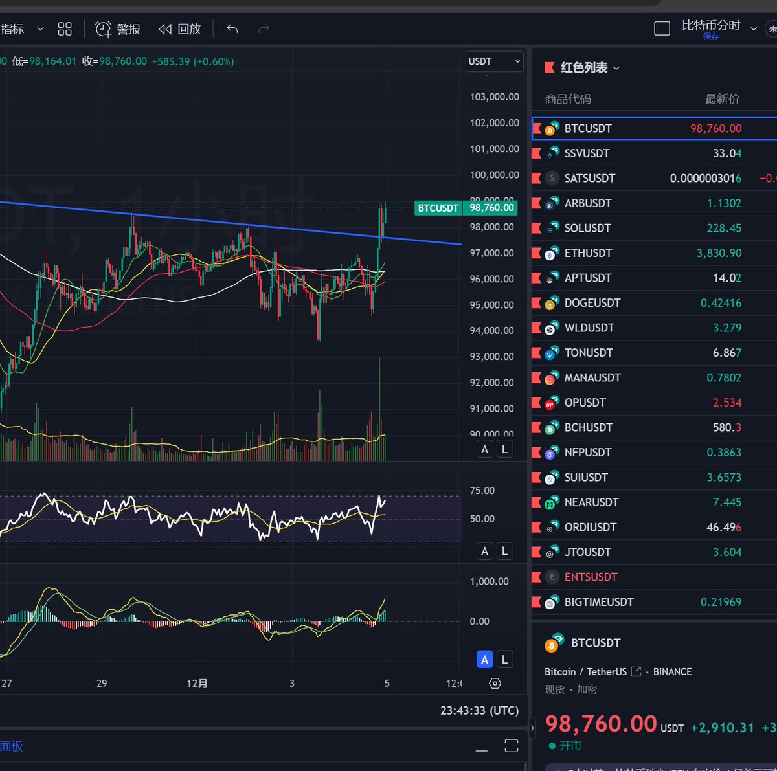Select BIGTIMEUSDT in watchlist
The height and width of the screenshot is (771, 777).
(x=654, y=602)
